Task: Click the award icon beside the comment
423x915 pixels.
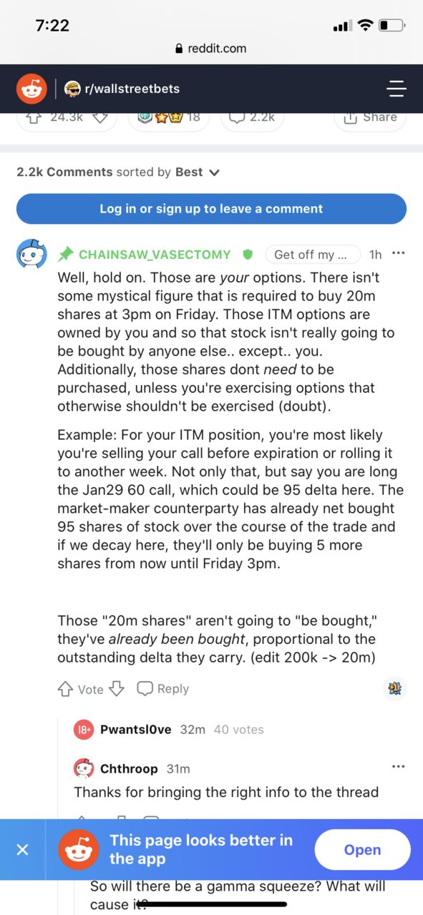Action: pos(394,688)
